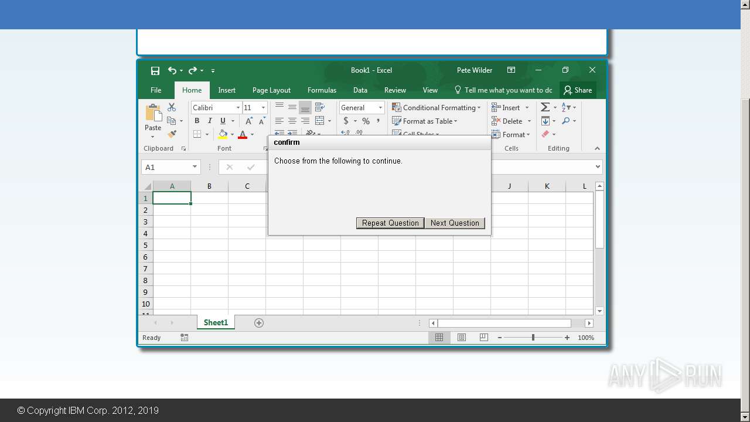
Task: Switch to the View tab
Action: coord(430,90)
